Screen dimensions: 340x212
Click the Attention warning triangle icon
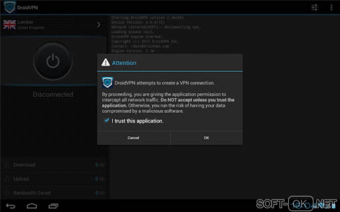click(x=106, y=62)
